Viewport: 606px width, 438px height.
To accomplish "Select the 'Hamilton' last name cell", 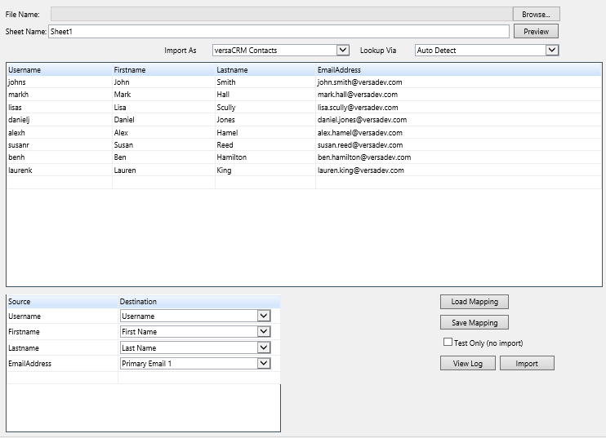I will point(265,157).
